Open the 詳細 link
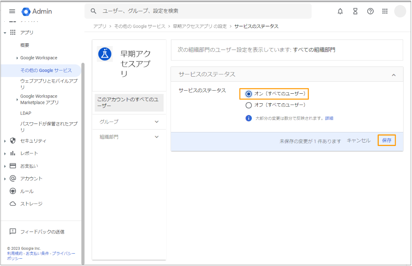 (329, 118)
